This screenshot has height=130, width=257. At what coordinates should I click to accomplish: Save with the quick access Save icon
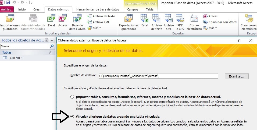point(8,2)
